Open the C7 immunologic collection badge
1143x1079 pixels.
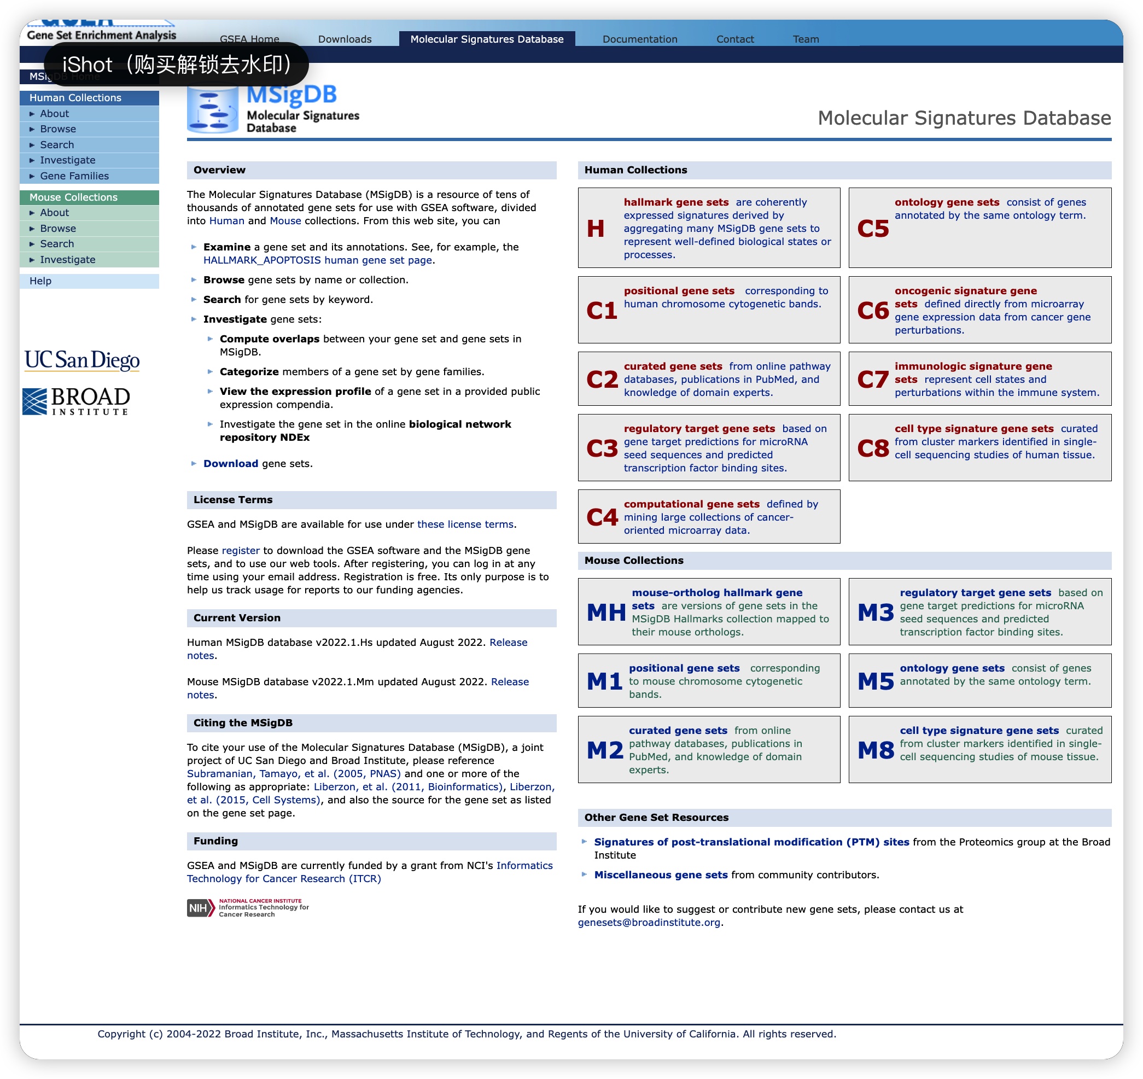click(873, 380)
